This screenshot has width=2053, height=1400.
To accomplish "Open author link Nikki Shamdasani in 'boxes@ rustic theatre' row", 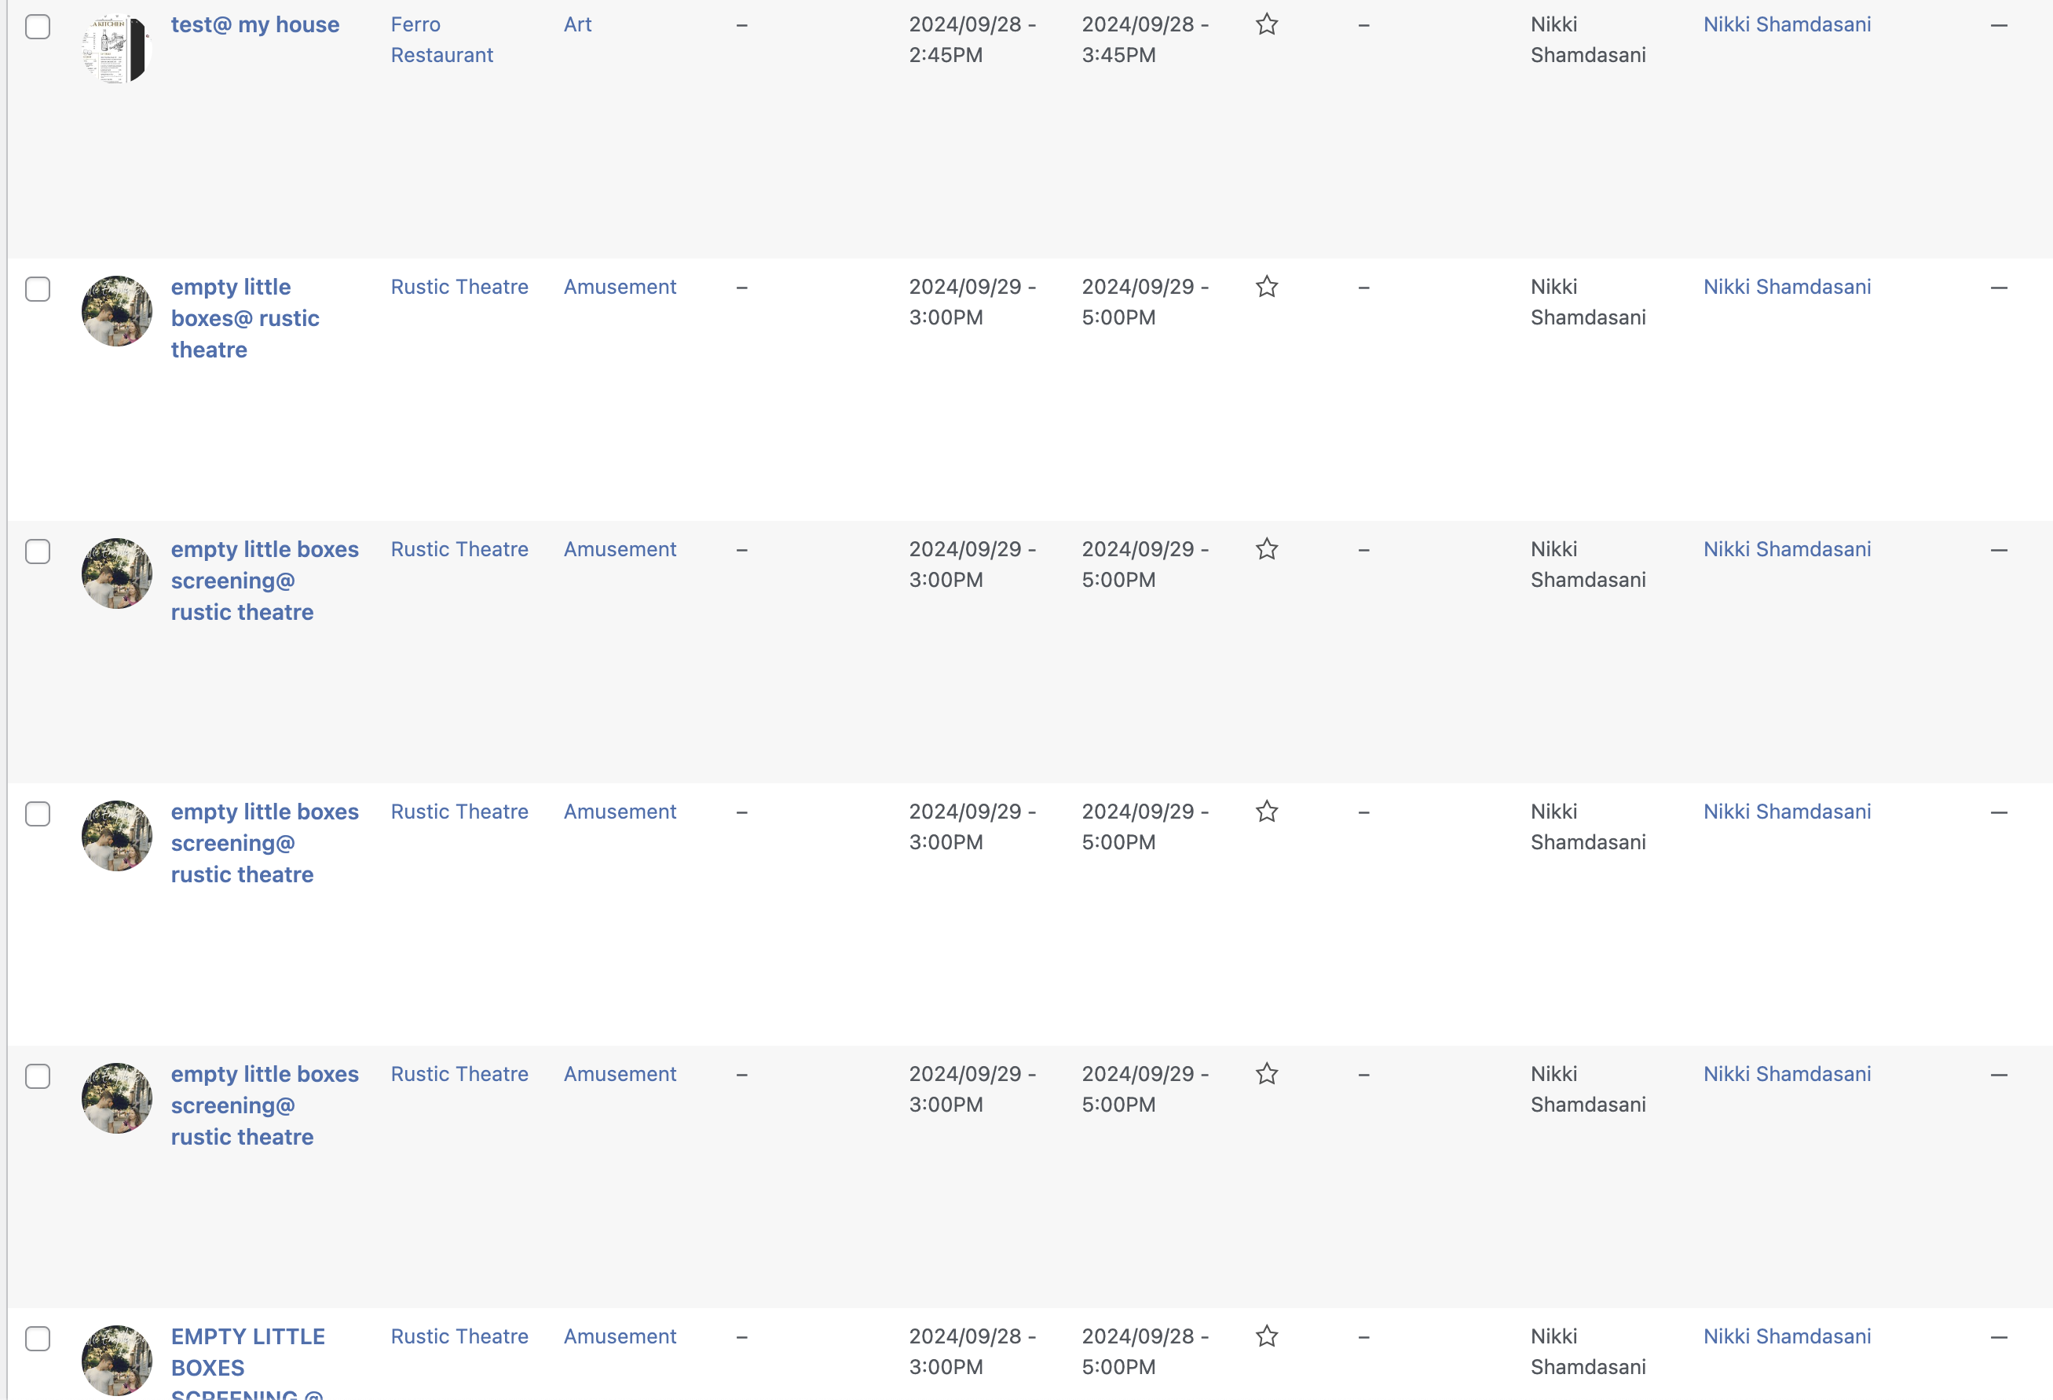I will coord(1787,288).
